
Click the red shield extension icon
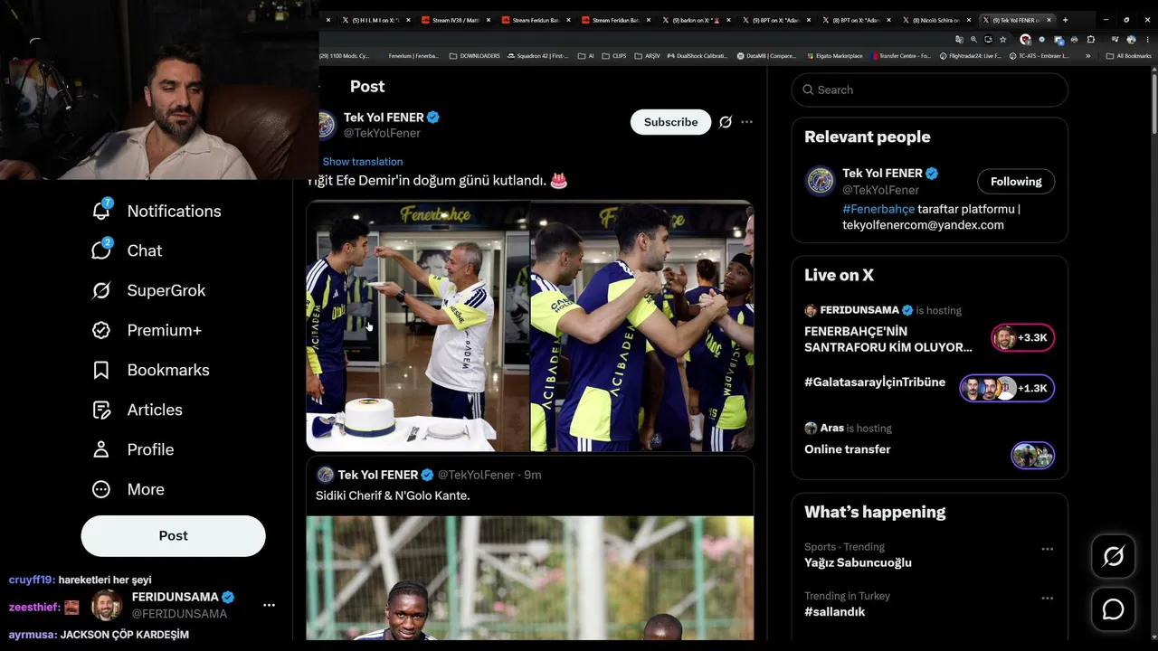click(x=1025, y=40)
